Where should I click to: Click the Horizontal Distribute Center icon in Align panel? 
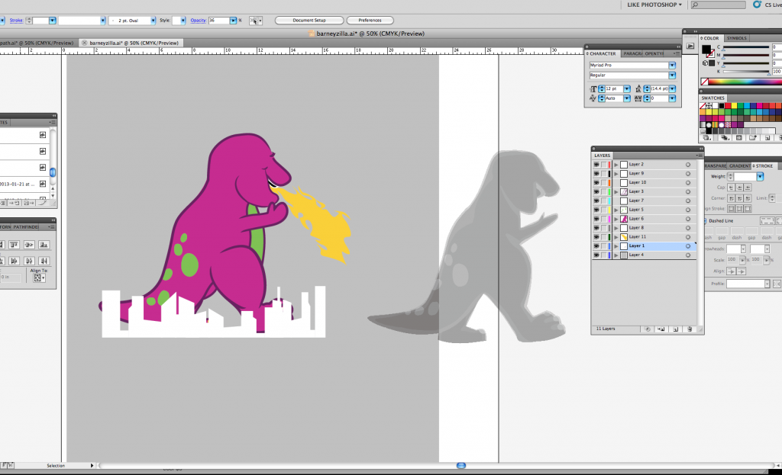[x=29, y=261]
